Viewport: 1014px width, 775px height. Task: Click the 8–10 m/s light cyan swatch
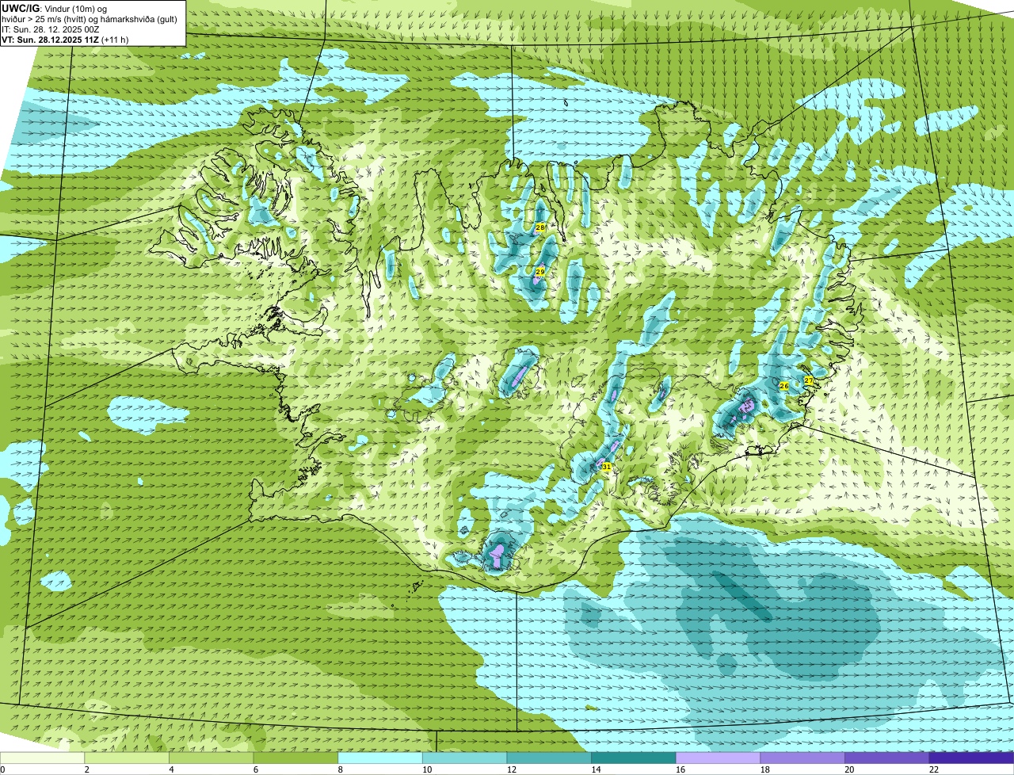380,758
